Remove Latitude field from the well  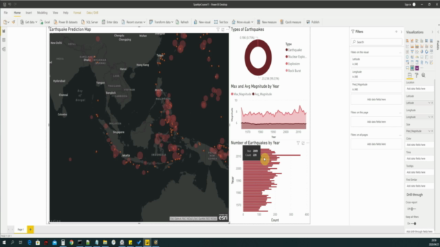click(432, 103)
